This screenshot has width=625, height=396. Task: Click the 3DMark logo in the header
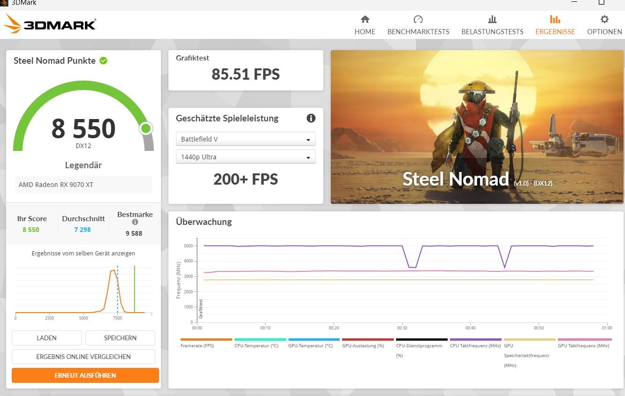click(x=50, y=23)
